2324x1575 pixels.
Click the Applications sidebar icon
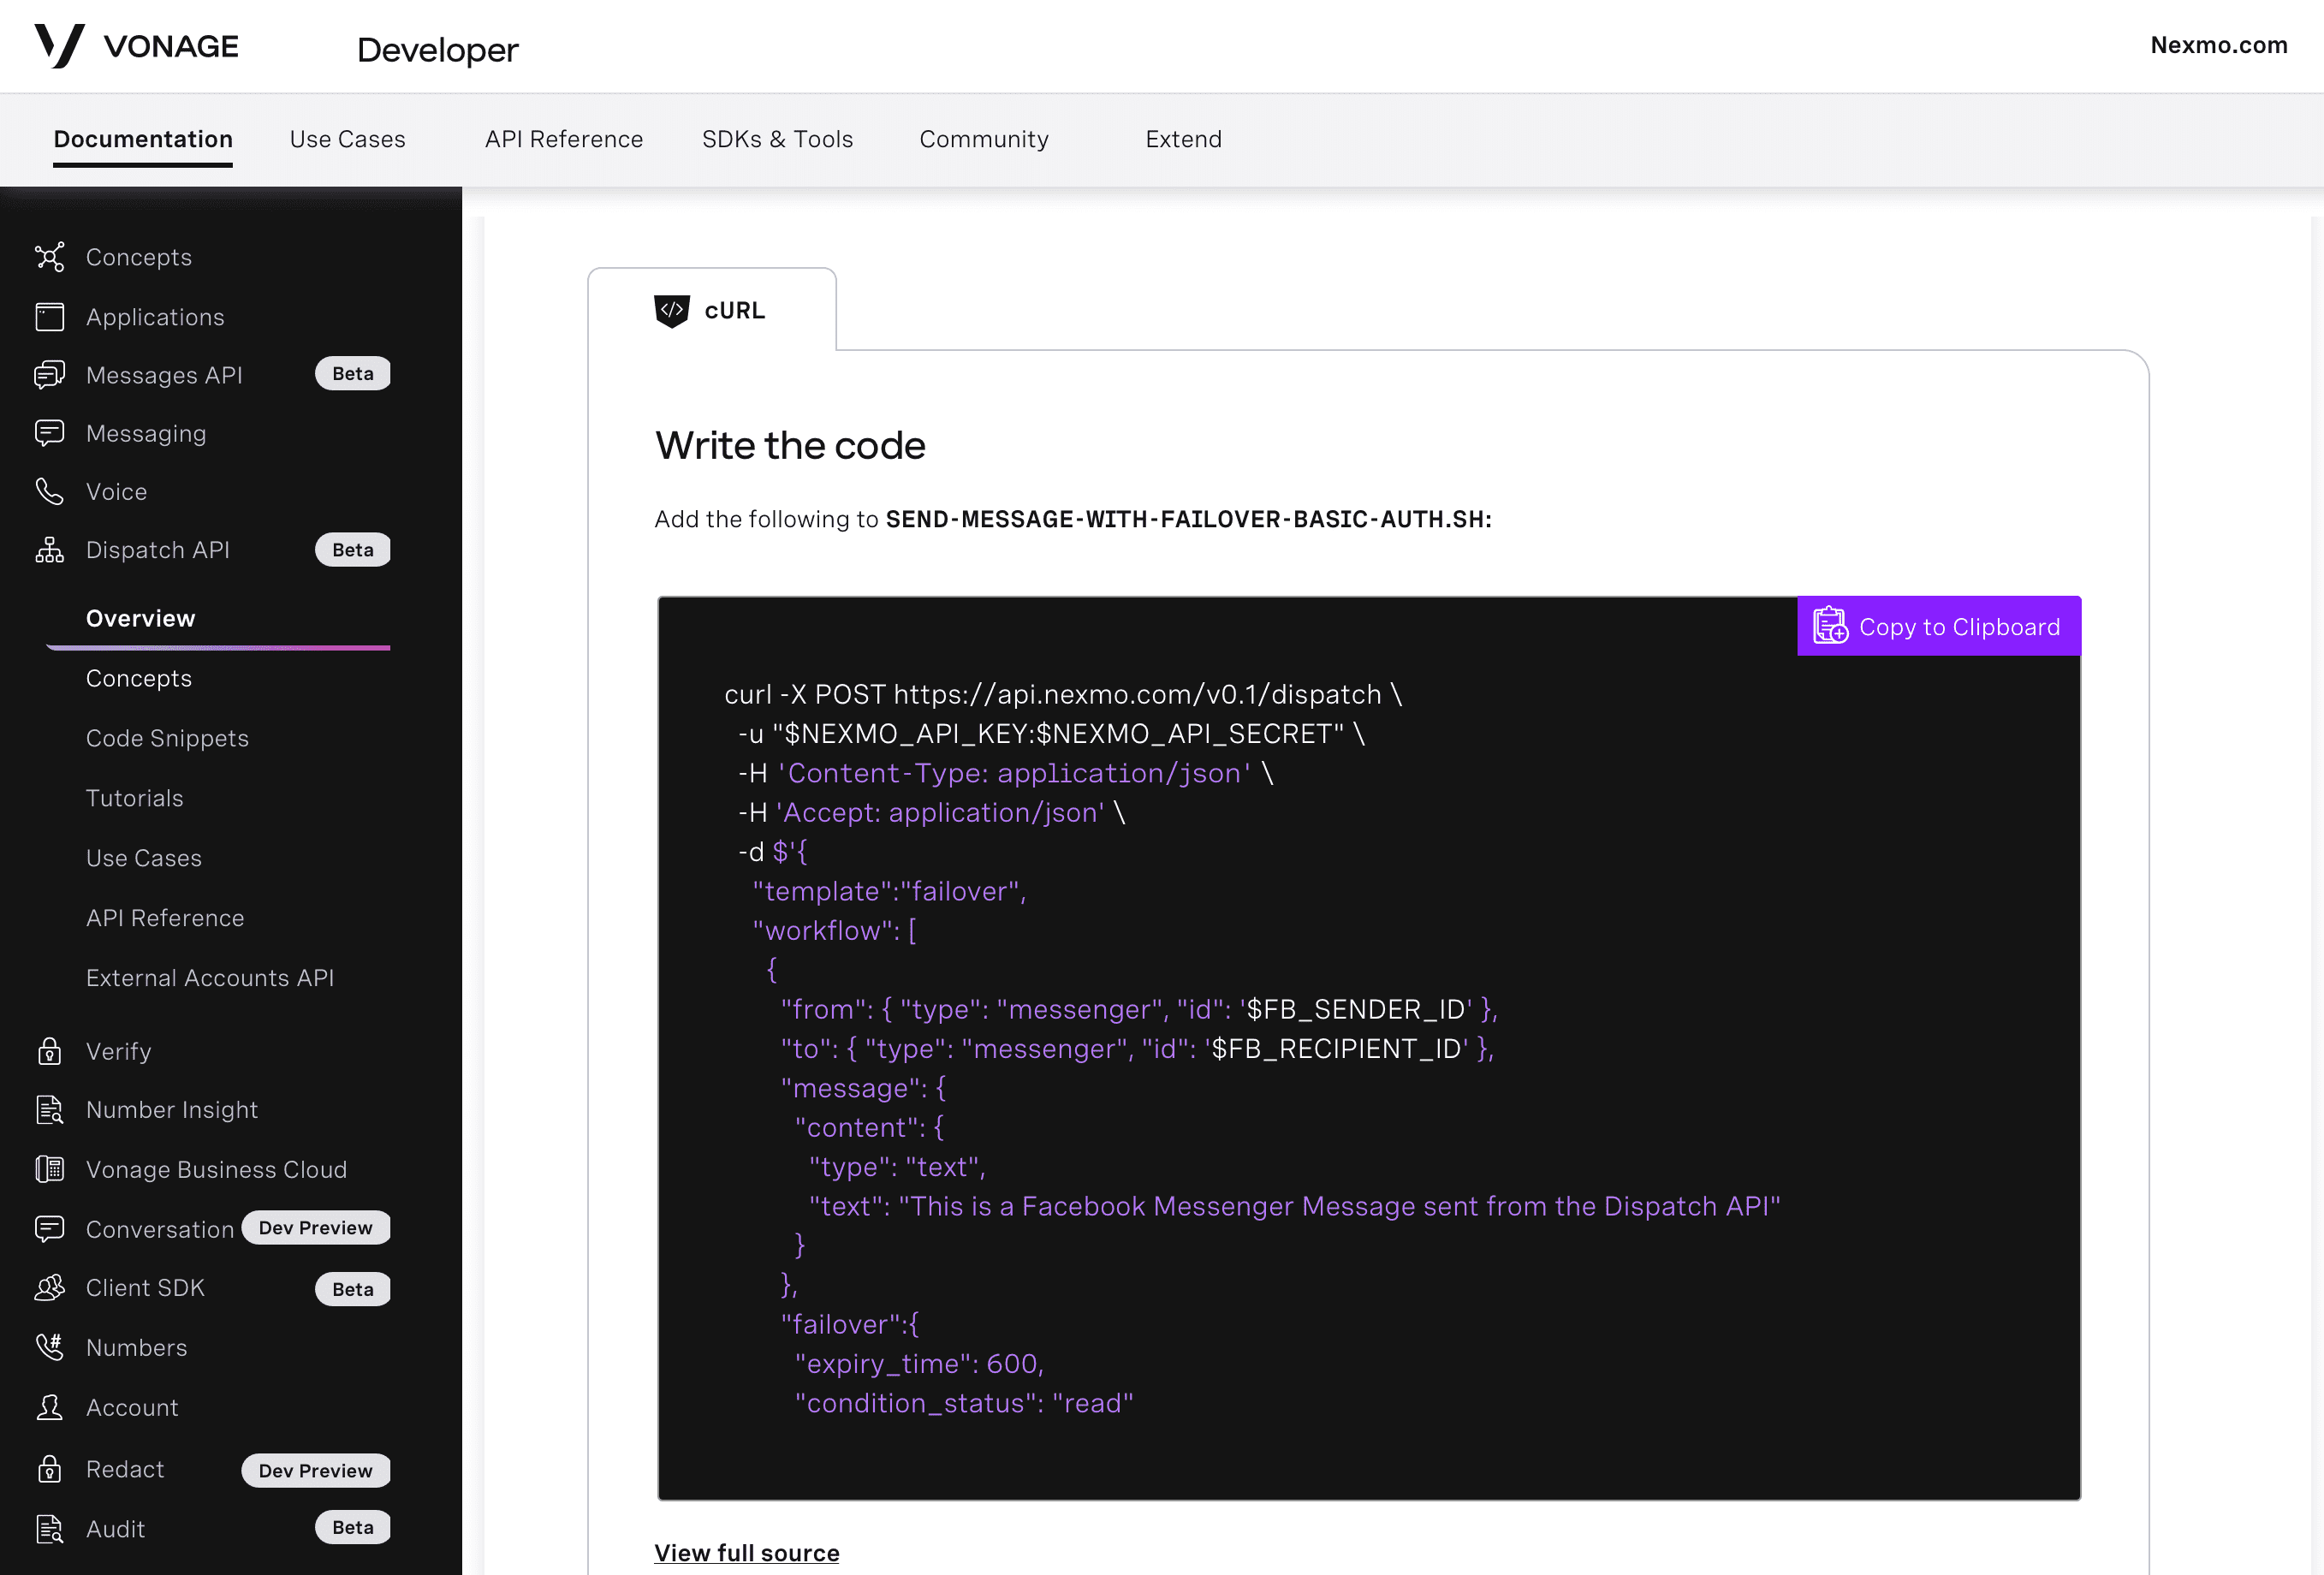(50, 317)
